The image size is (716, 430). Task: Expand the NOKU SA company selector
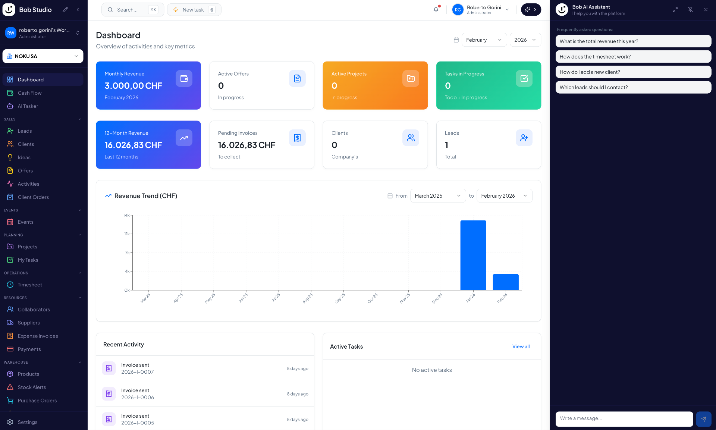(43, 56)
